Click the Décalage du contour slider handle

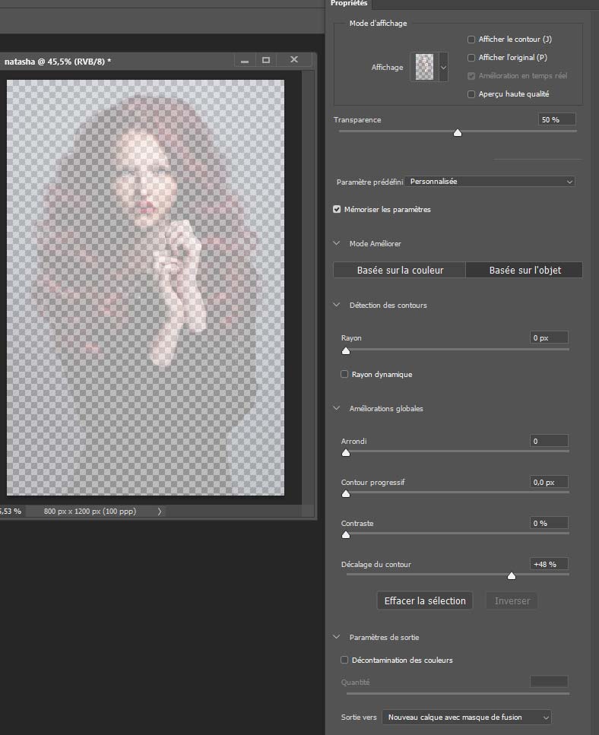[512, 576]
